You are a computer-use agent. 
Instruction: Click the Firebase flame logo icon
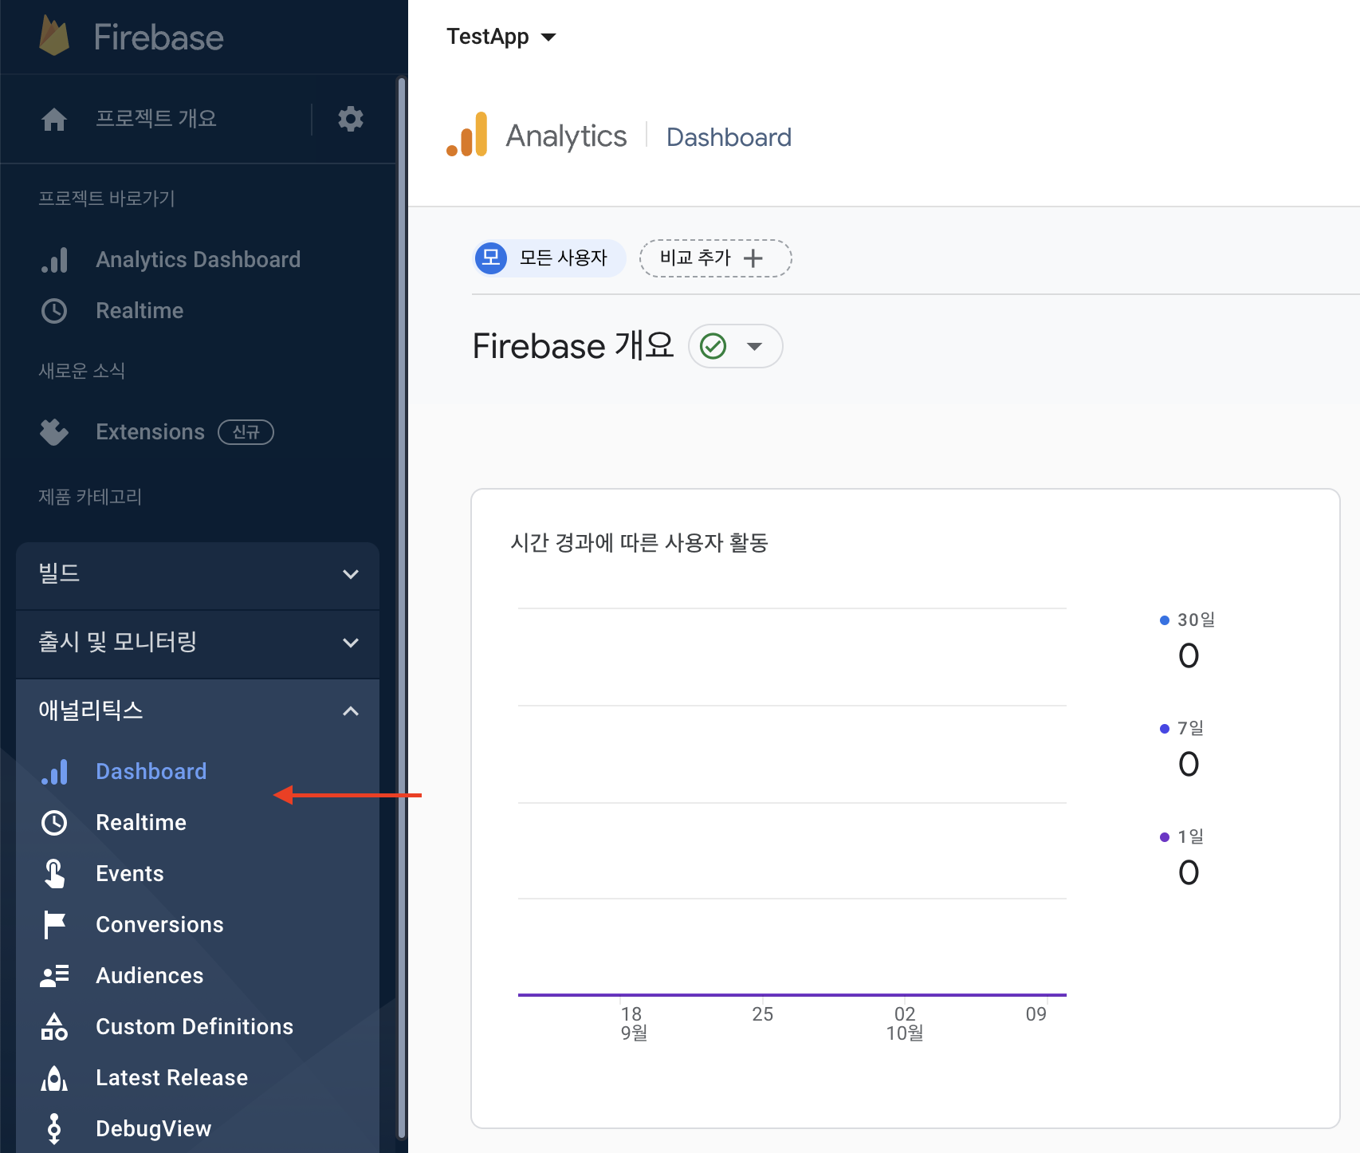54,37
